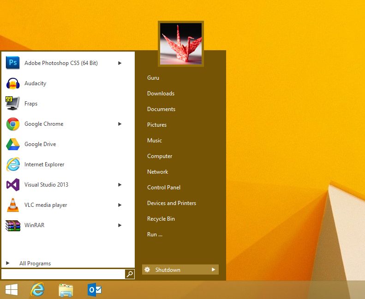Click the origami crane user picture

(180, 44)
